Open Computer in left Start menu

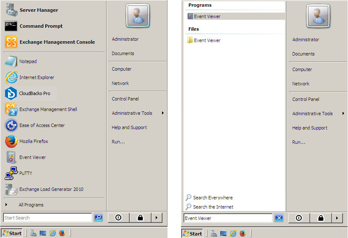tap(122, 69)
